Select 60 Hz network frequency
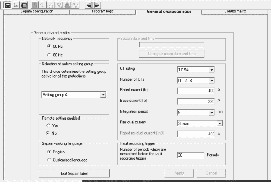271x182 pixels. coord(49,54)
